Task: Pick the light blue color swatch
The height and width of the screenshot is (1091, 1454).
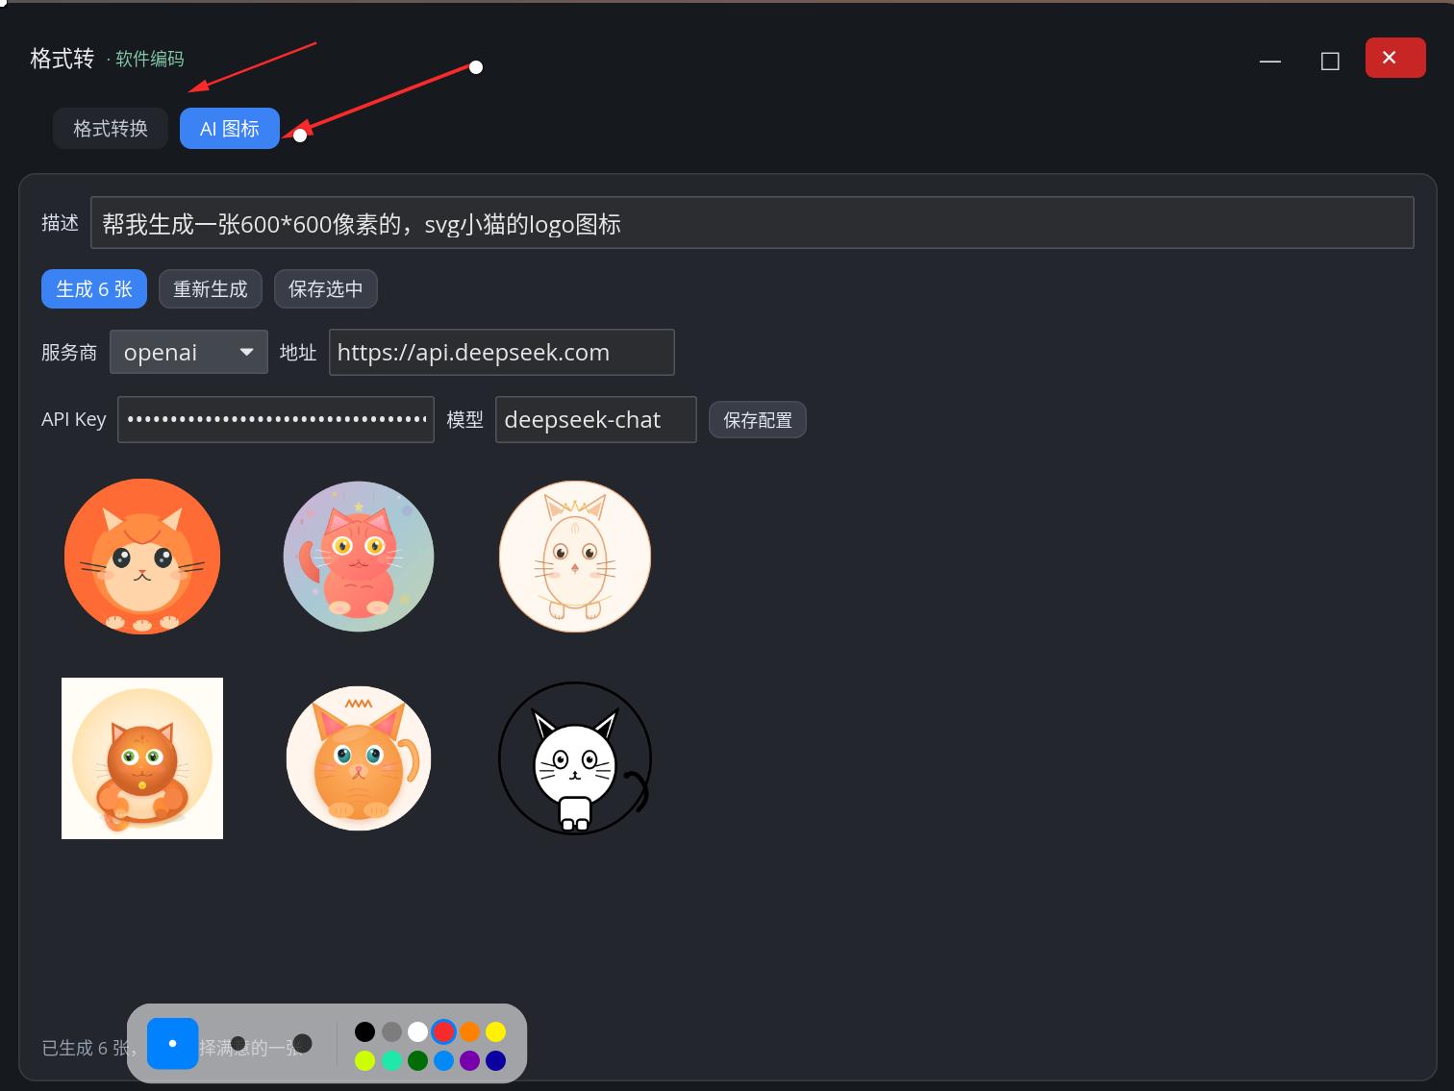Action: [x=443, y=1060]
